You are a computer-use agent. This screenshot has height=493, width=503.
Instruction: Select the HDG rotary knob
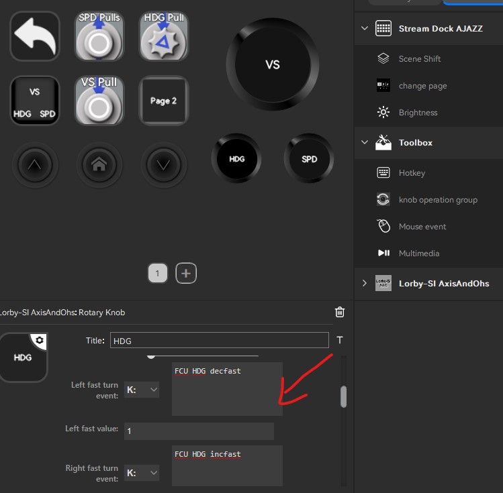click(236, 158)
